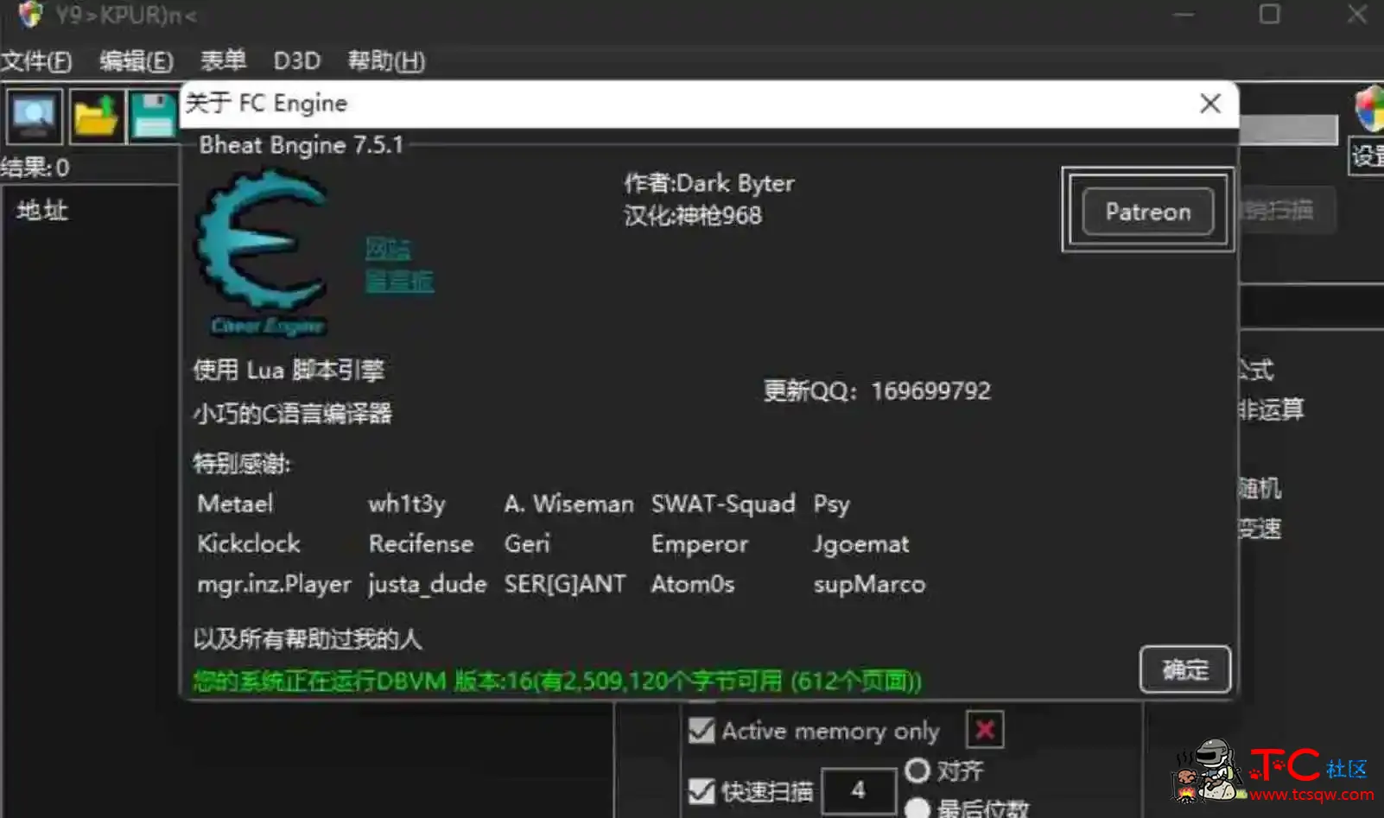Open the 文件(F) menu
The width and height of the screenshot is (1384, 818).
[x=36, y=61]
